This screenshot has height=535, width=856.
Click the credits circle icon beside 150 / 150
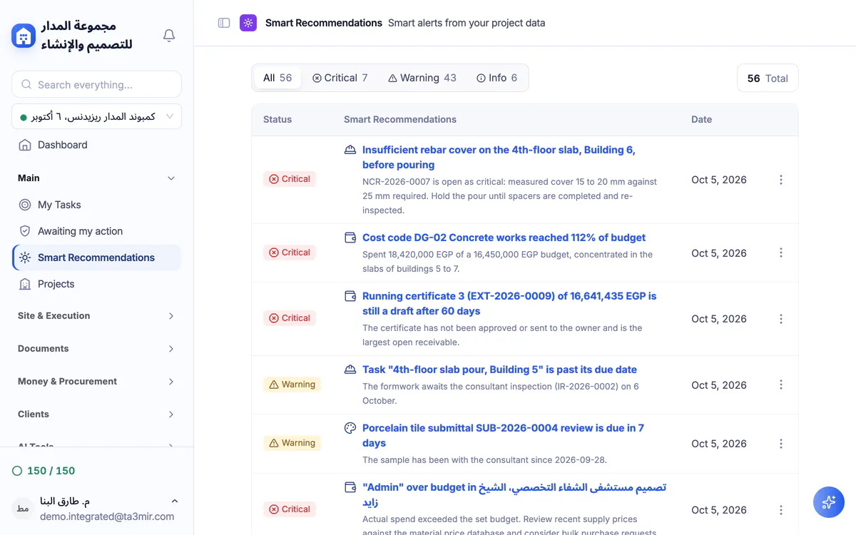tap(17, 471)
